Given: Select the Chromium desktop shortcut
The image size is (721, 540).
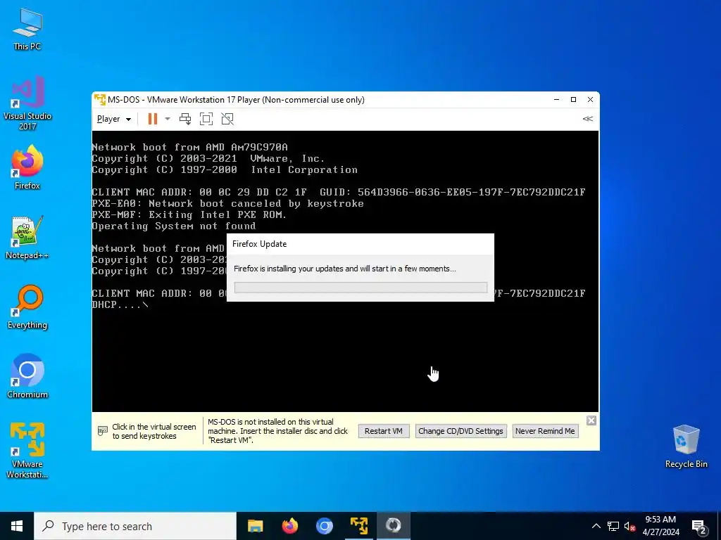Looking at the screenshot, I should tap(27, 375).
